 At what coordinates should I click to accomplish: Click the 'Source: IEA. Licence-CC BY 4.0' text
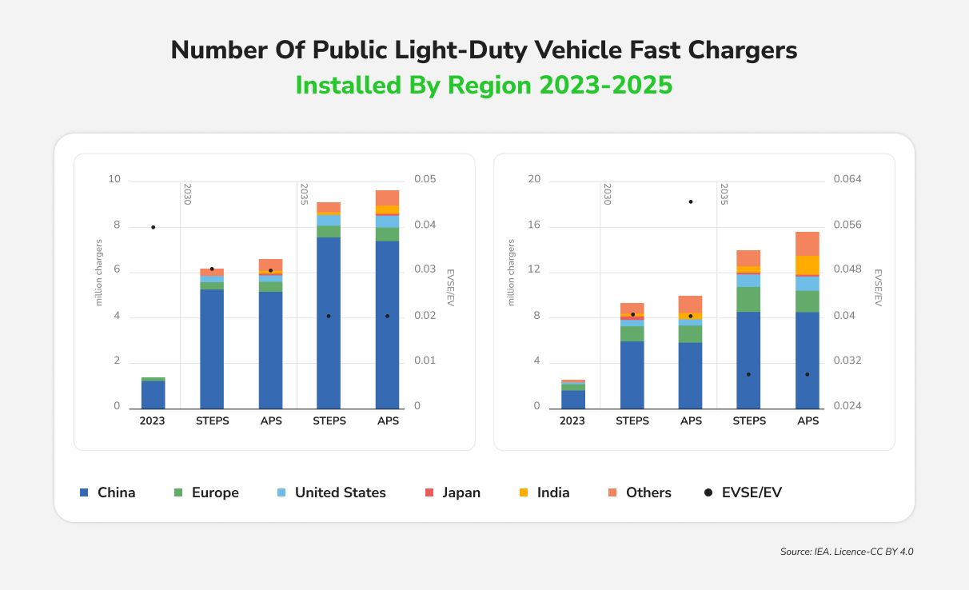[846, 552]
